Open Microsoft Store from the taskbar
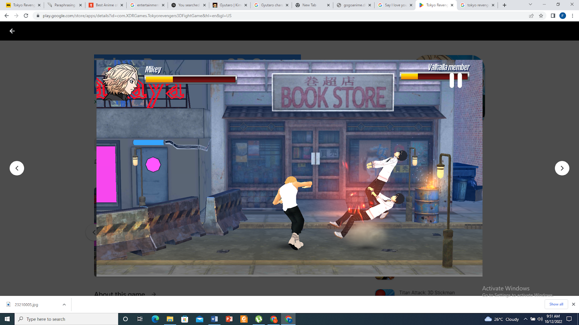The image size is (579, 325). [x=185, y=319]
